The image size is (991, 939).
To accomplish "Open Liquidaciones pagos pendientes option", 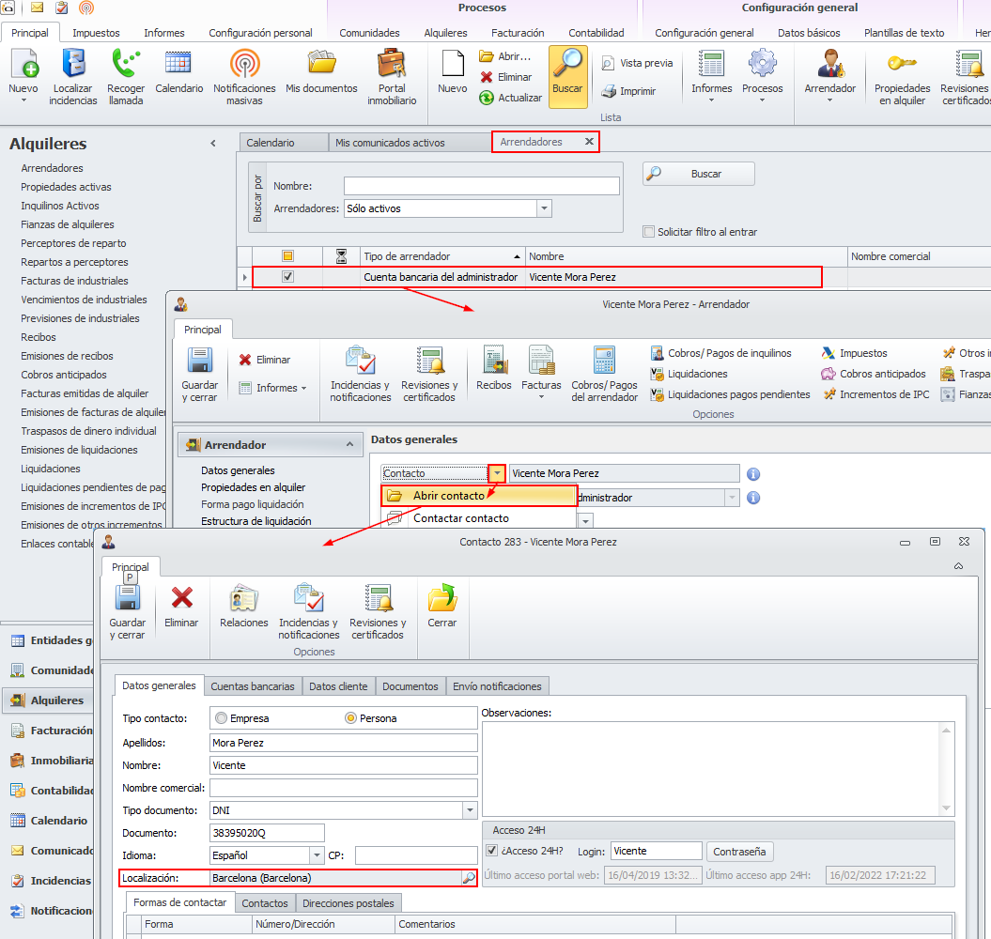I will point(731,394).
